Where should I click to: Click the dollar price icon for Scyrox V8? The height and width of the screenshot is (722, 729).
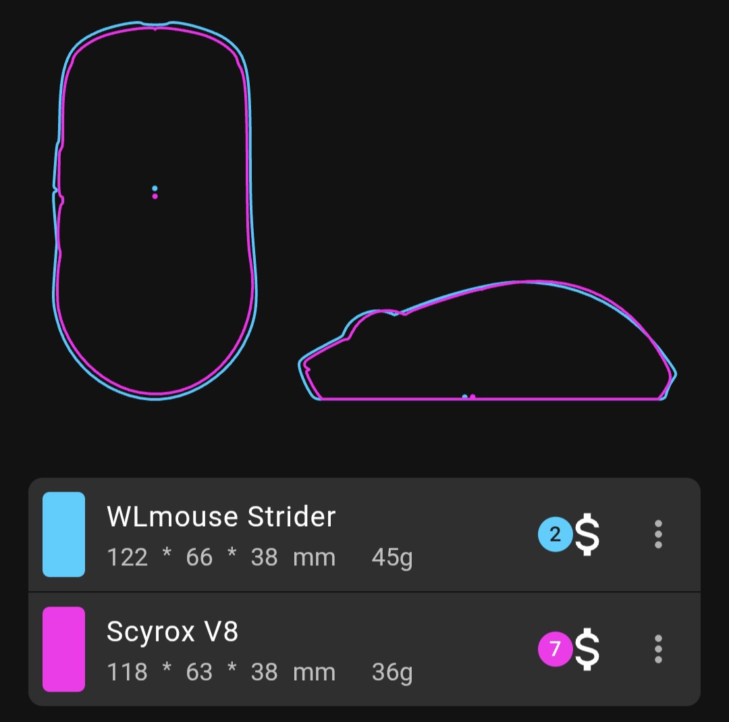587,650
